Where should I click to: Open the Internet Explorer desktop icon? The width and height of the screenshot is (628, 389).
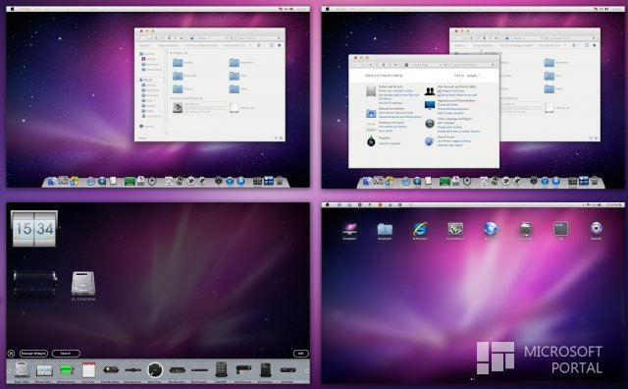coord(420,230)
